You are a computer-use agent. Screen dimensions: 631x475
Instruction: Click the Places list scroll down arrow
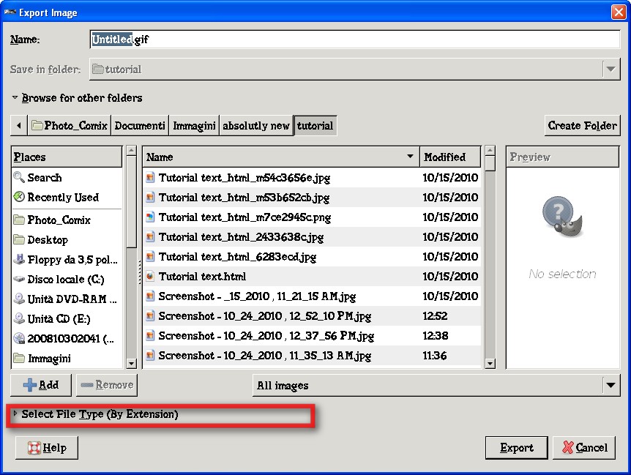131,363
